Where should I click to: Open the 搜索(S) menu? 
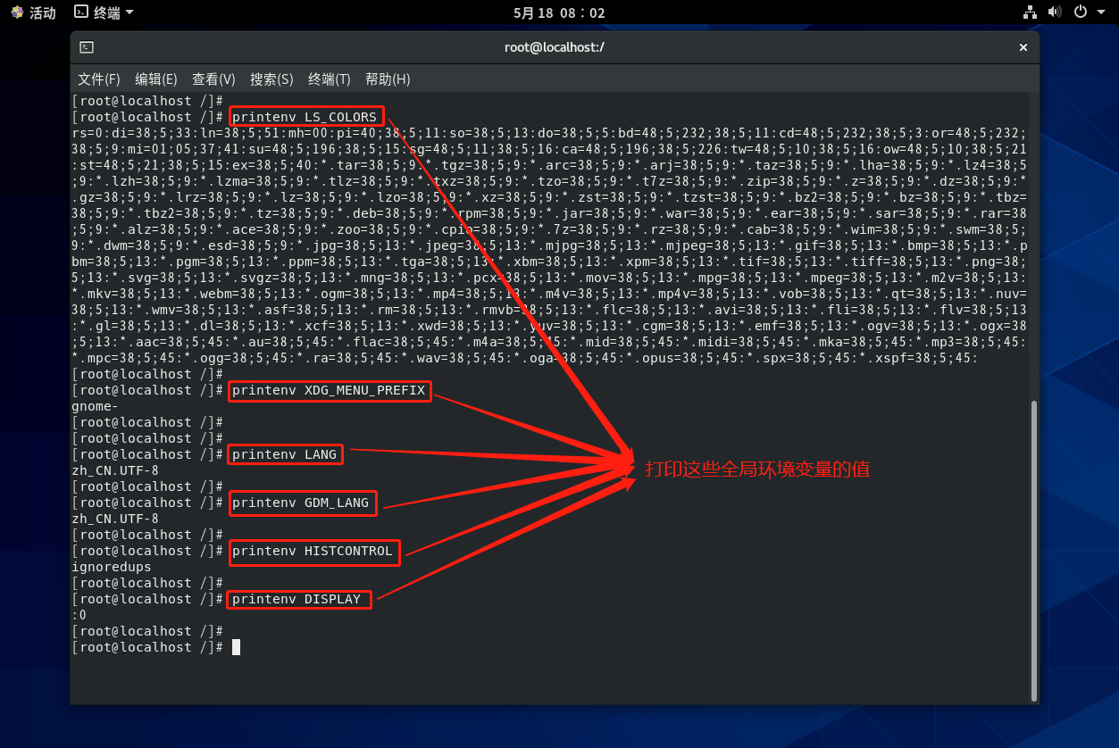(x=271, y=79)
